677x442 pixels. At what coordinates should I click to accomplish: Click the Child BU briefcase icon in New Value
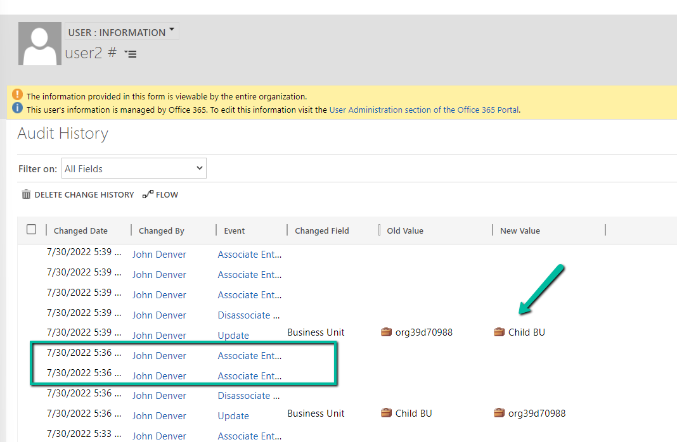click(x=499, y=332)
